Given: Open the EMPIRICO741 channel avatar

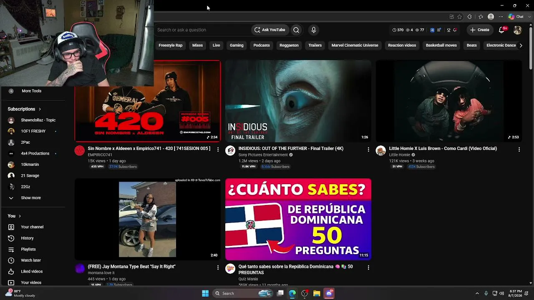Looking at the screenshot, I should tap(80, 150).
